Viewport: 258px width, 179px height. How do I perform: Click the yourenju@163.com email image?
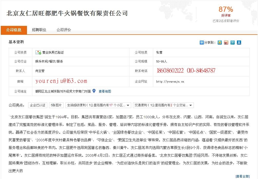point(61,81)
